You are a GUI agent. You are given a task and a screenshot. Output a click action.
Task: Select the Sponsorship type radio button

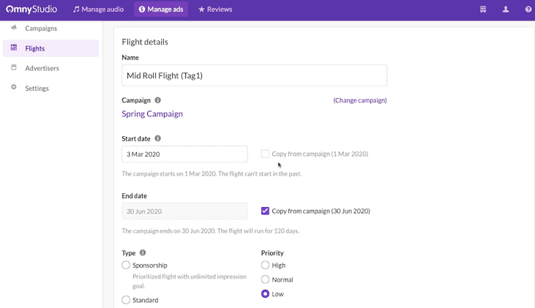[127, 265]
